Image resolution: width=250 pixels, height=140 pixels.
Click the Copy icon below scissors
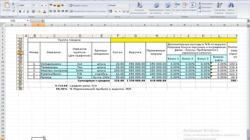pos(13,7)
